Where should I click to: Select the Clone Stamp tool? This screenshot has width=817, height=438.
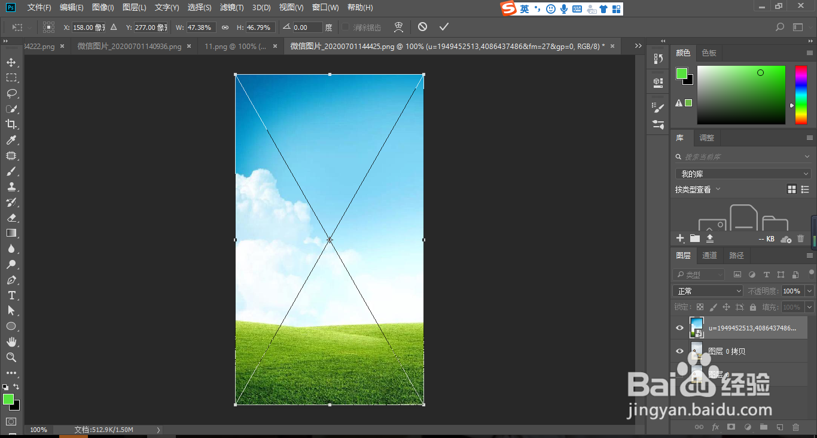coord(11,186)
